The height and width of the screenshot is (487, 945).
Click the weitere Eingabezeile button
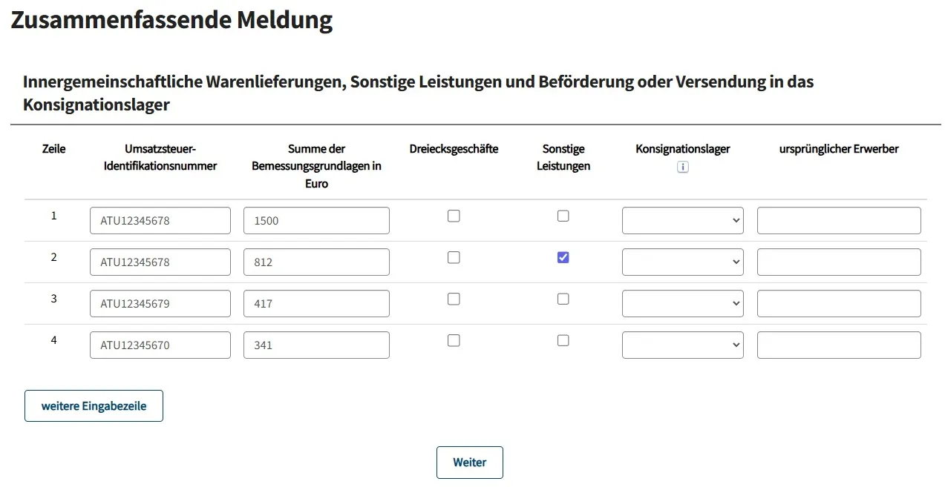pos(94,405)
